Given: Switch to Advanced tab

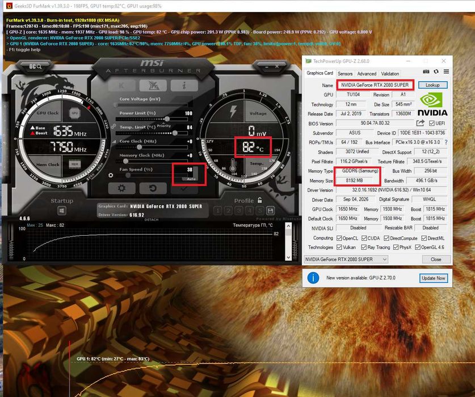Looking at the screenshot, I should (367, 74).
